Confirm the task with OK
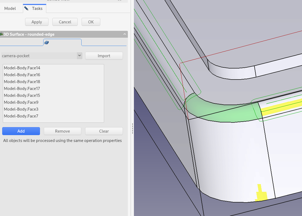Viewport: 302px width, 216px height. coord(91,22)
